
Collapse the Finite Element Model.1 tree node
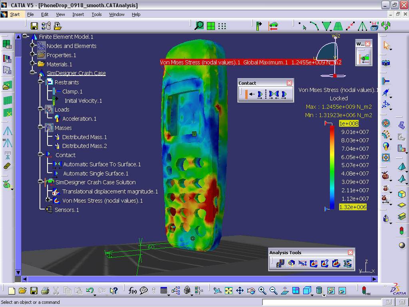coord(25,36)
